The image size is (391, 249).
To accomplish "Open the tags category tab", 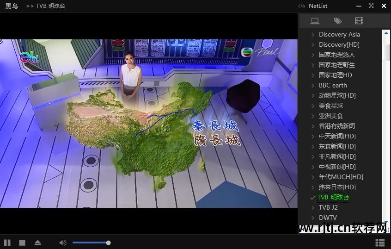I will click(x=338, y=21).
